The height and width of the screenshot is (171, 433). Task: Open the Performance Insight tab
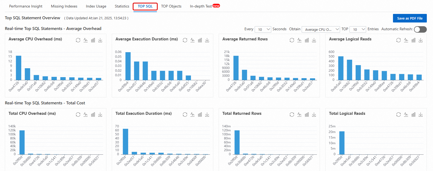26,6
